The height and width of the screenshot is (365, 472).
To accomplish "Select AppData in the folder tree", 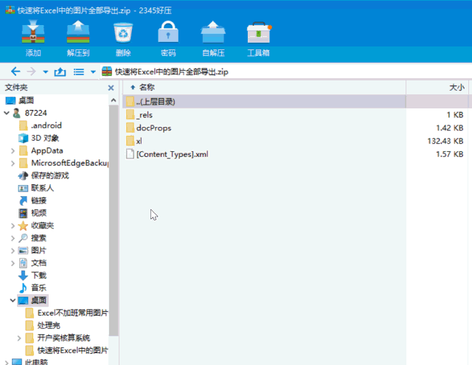I will (41, 150).
